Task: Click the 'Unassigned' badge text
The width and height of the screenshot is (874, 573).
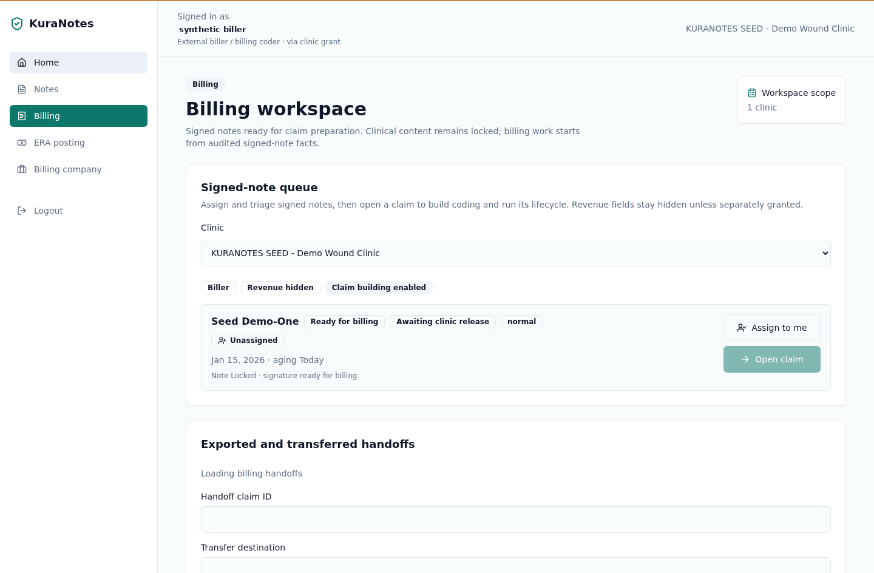Action: [254, 341]
